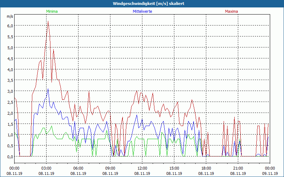Click the 09.11.19 date label
This screenshot has height=177, width=284.
[x=270, y=173]
